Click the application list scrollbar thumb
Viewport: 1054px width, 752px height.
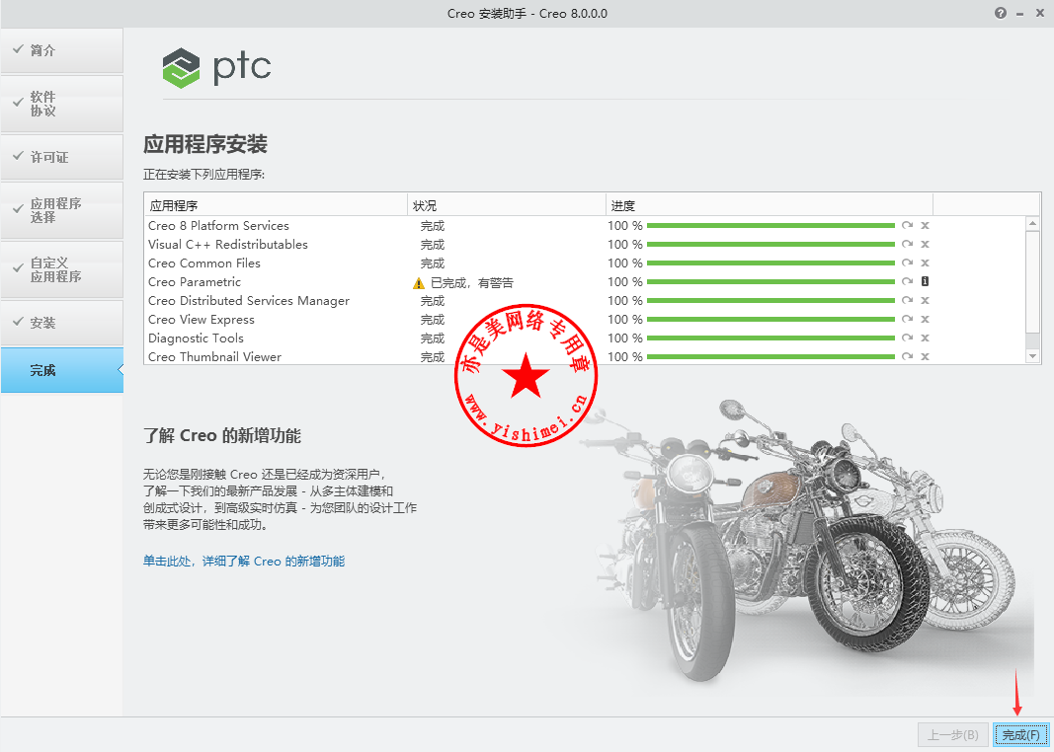coord(1033,281)
